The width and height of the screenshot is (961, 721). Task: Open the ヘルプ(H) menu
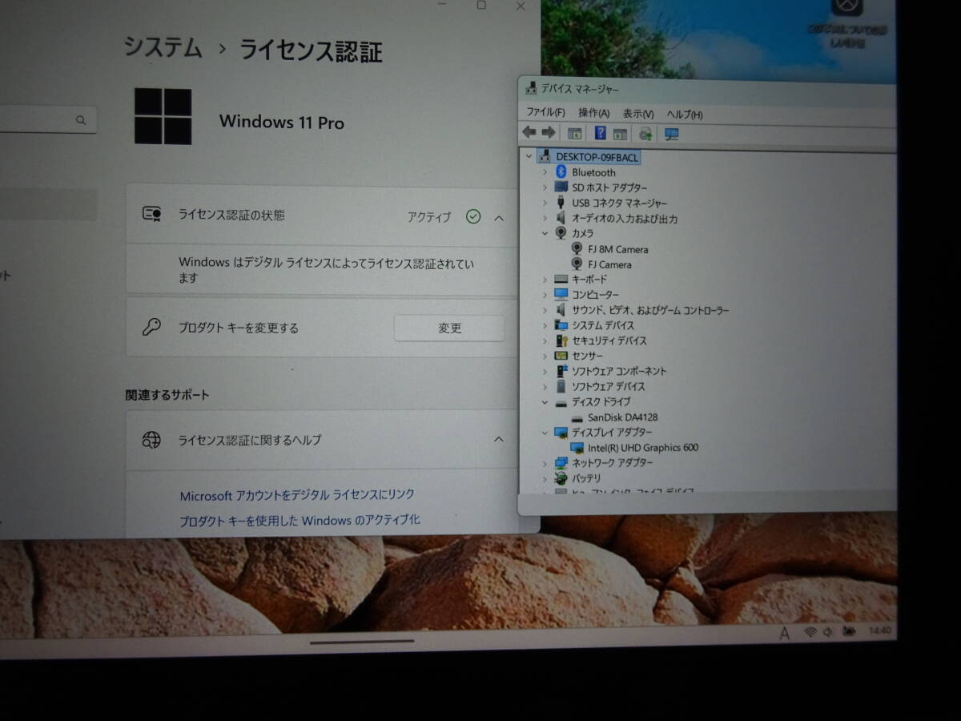pyautogui.click(x=686, y=115)
